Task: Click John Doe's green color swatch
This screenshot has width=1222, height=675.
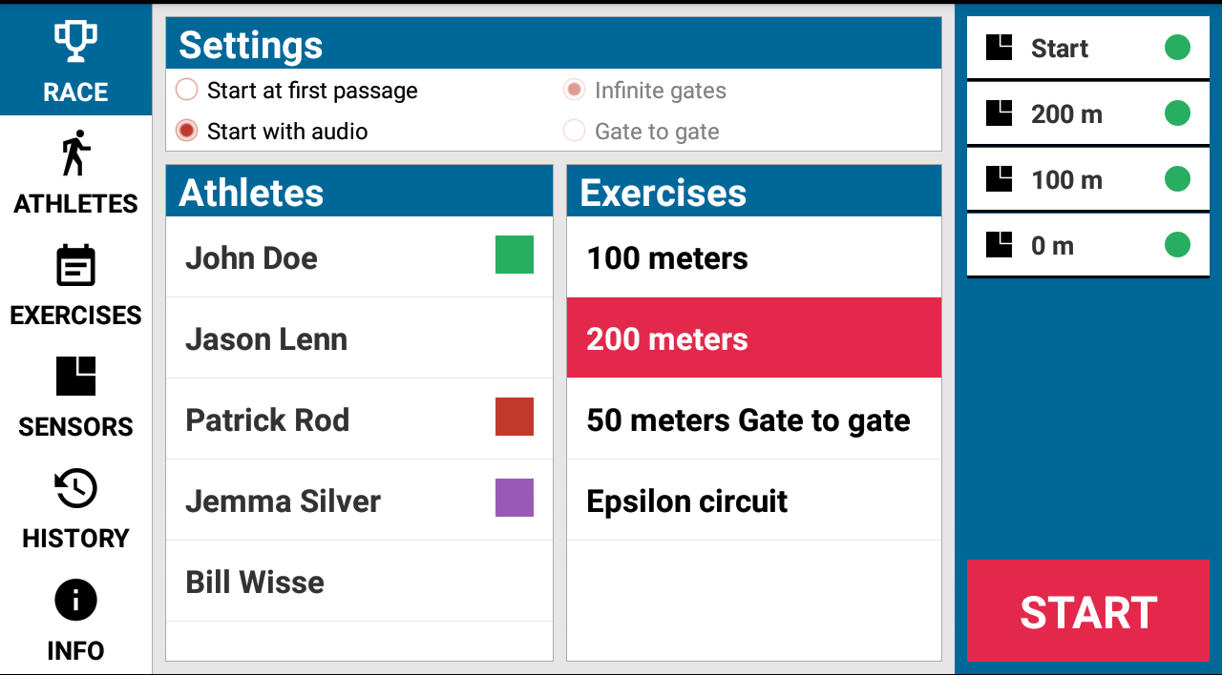Action: click(515, 255)
